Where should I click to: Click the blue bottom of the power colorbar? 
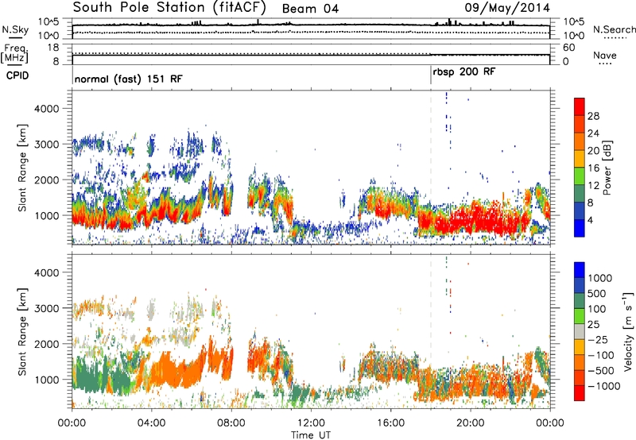[x=580, y=228]
